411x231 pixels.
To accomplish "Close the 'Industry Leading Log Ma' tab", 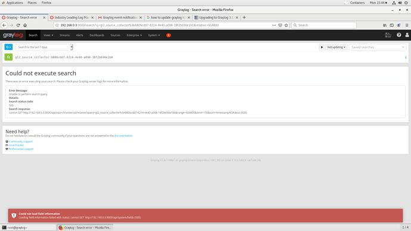I will (92, 17).
